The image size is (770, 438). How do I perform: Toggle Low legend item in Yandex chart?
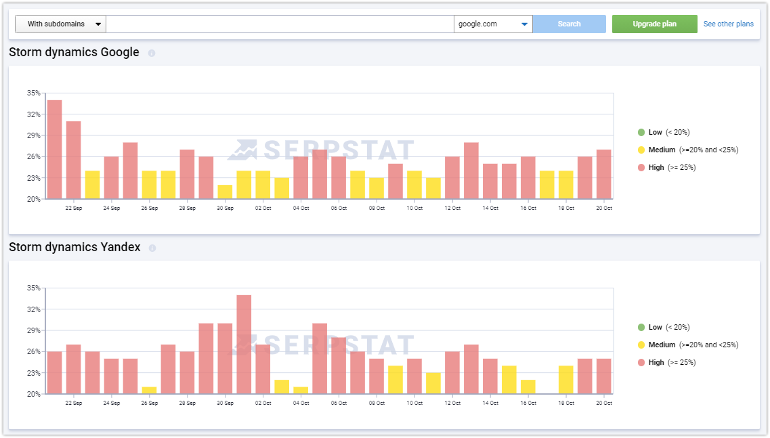pos(664,327)
